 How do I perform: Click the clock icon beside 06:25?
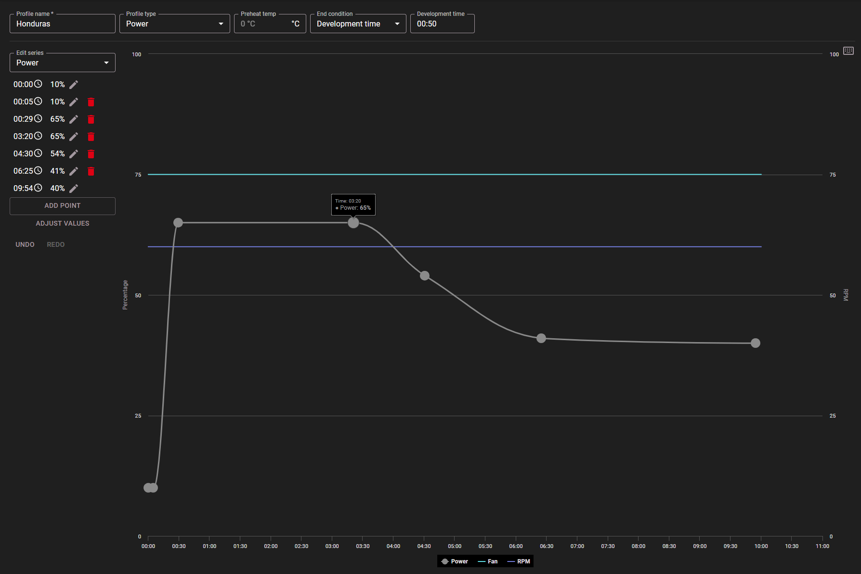(x=38, y=170)
